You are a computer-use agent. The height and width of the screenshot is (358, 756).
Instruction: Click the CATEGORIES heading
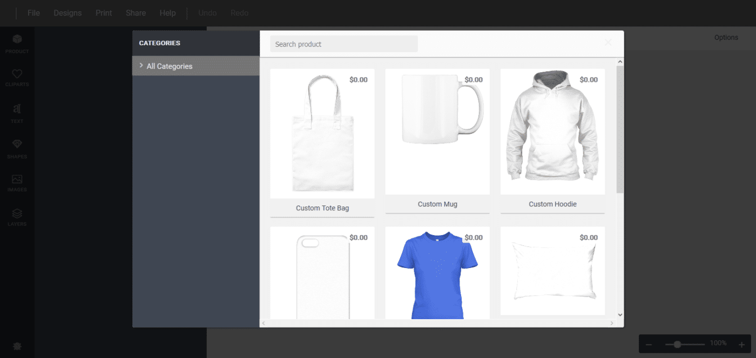point(160,43)
